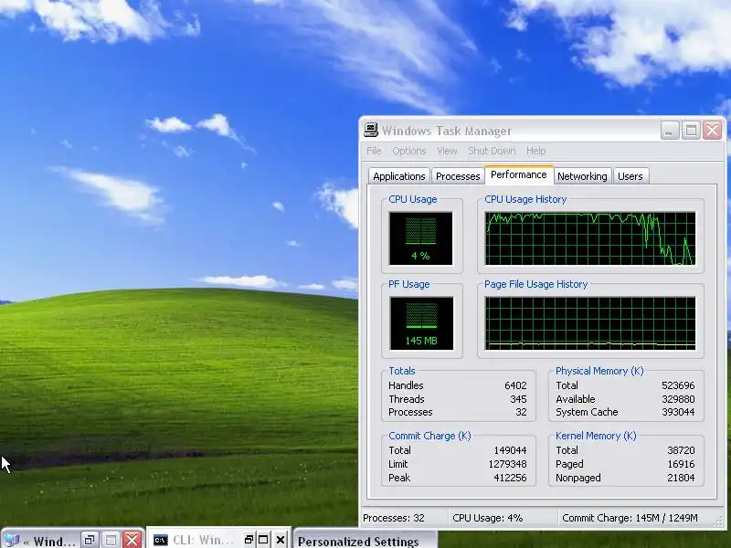The width and height of the screenshot is (731, 548).
Task: Click the Commit Charge Limit value 1279348
Action: click(508, 464)
